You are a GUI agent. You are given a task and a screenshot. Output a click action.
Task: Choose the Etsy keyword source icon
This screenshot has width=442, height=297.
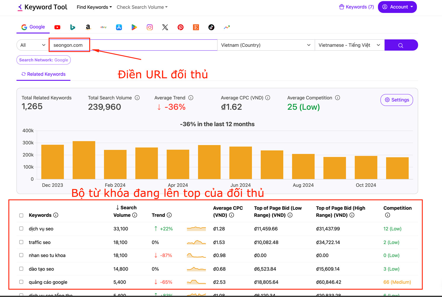[196, 27]
